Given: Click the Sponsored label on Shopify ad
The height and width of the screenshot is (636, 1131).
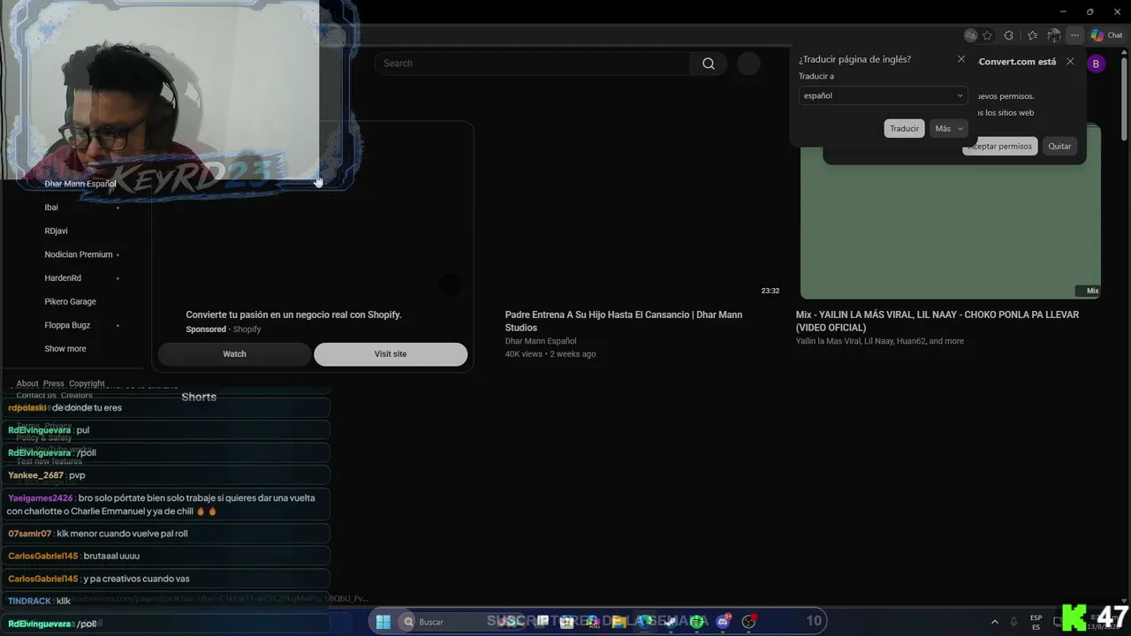Looking at the screenshot, I should pyautogui.click(x=206, y=329).
